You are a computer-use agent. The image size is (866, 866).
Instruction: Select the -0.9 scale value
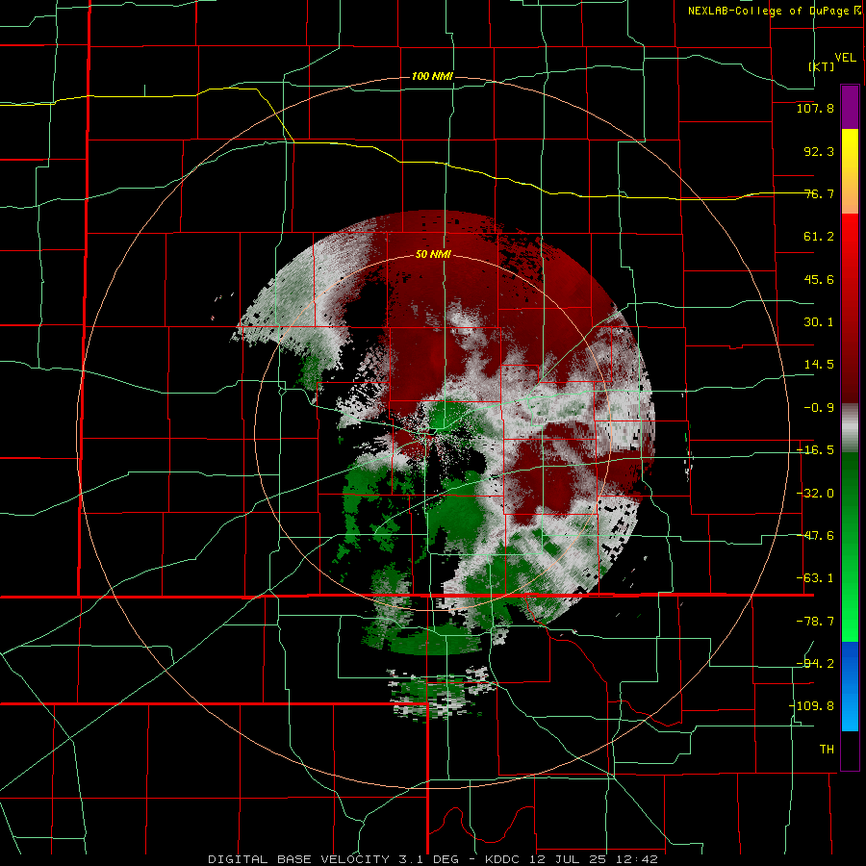[x=819, y=408]
